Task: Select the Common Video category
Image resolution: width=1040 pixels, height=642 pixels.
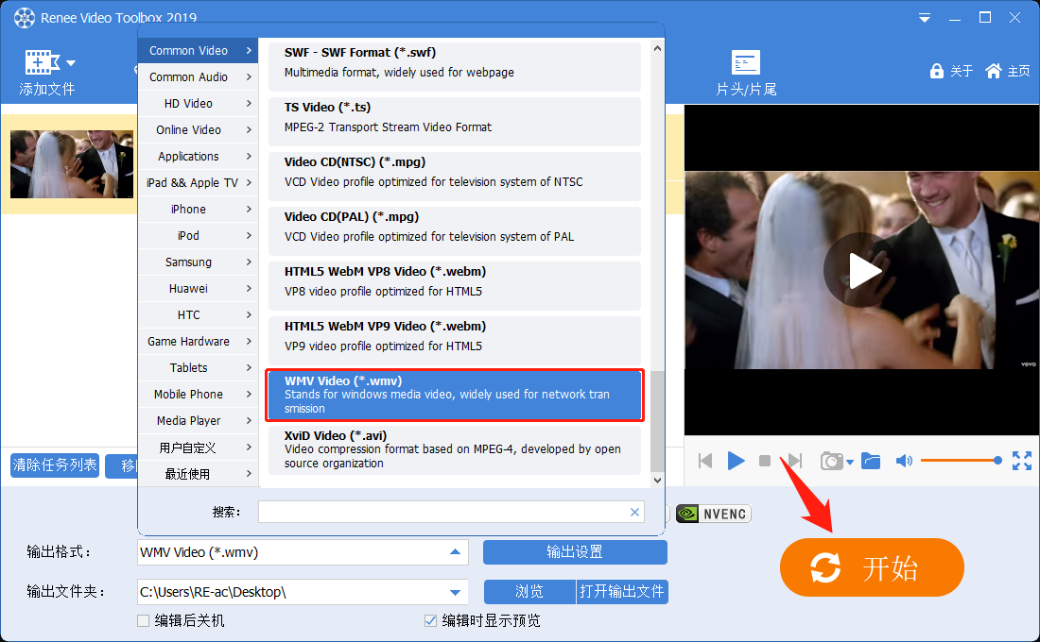Action: [x=198, y=50]
